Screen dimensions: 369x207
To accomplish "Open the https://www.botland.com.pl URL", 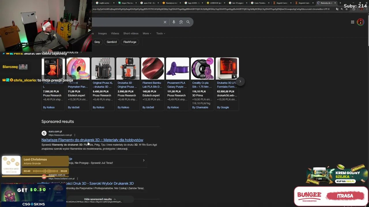I will point(61,179).
